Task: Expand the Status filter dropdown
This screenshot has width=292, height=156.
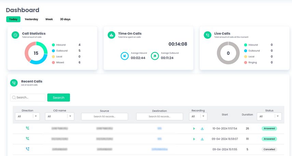Action: 269,116
